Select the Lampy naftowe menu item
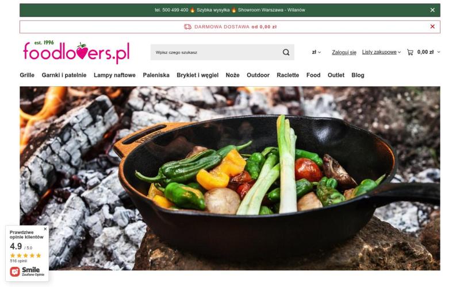This screenshot has height=287, width=460. 114,75
